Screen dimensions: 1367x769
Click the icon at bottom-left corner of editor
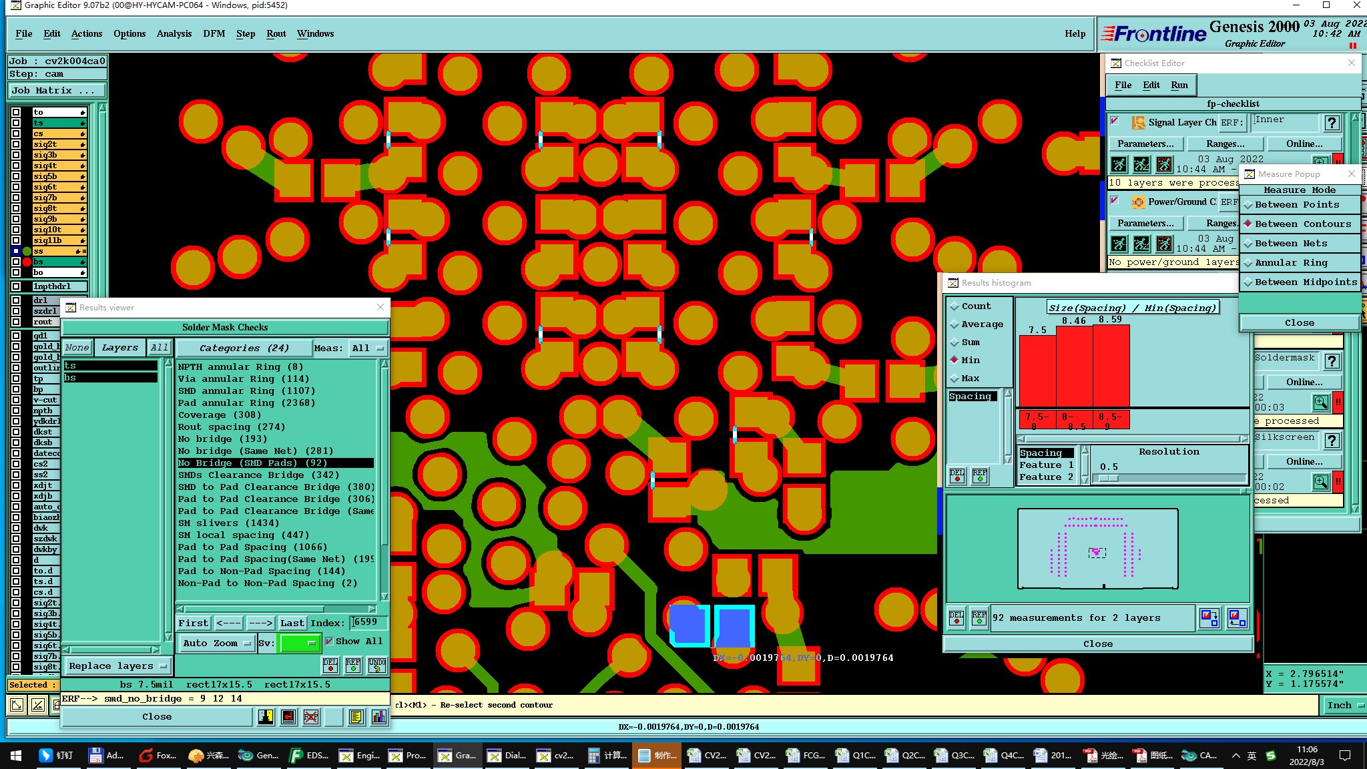17,705
